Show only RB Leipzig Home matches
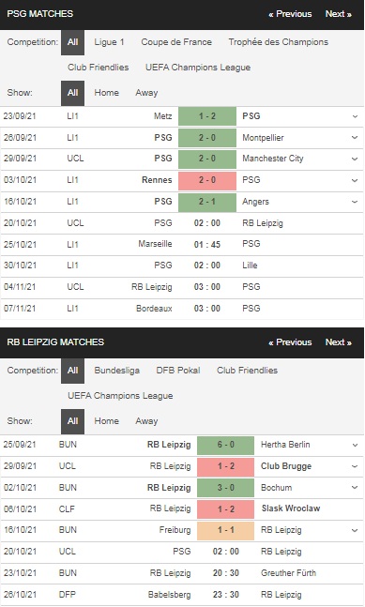The image size is (365, 607). pyautogui.click(x=106, y=421)
